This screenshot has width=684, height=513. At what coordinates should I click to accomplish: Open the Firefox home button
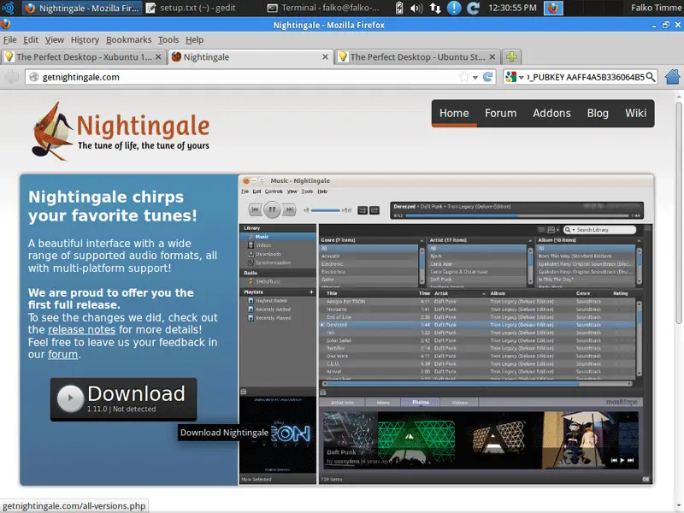coord(672,77)
